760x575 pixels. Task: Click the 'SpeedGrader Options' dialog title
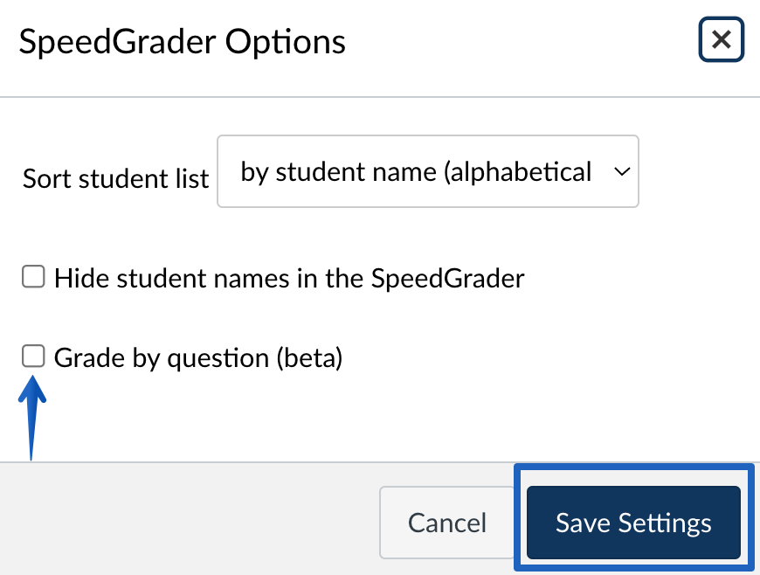point(183,42)
